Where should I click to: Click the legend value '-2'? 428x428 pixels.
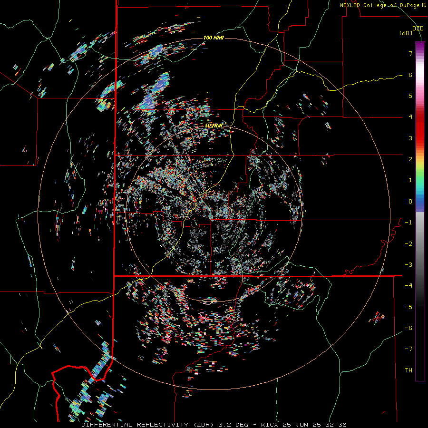click(x=409, y=243)
